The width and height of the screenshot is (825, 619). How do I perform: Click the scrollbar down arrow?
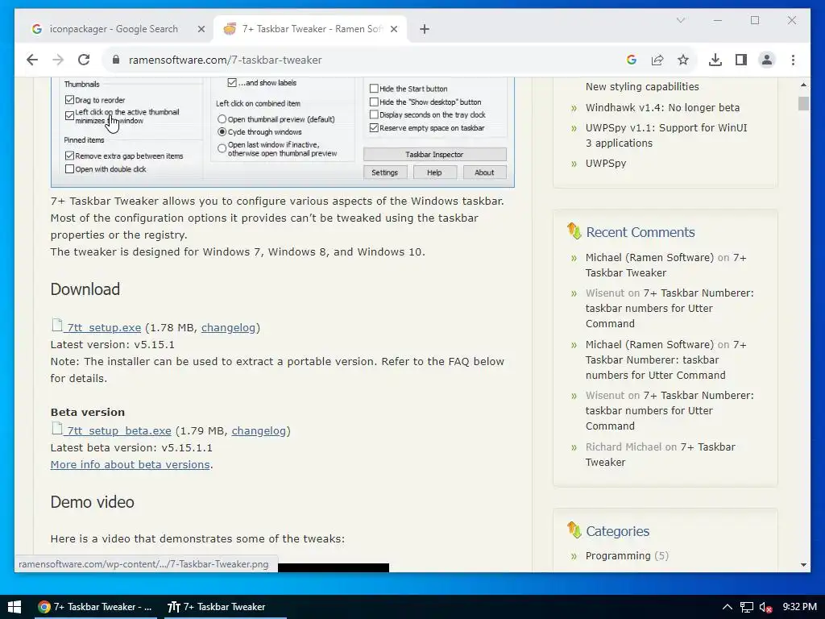click(803, 565)
